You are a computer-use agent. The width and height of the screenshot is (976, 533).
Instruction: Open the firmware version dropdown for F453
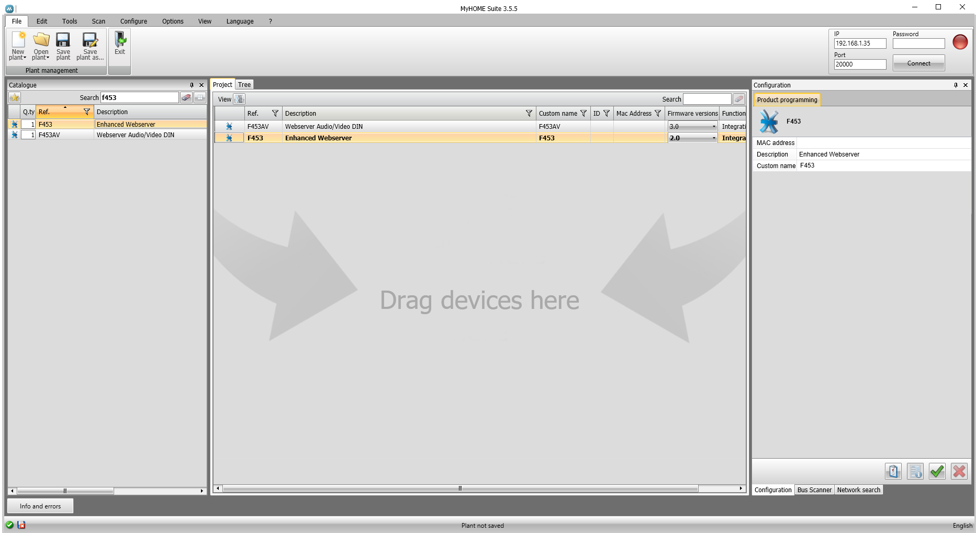pos(714,138)
